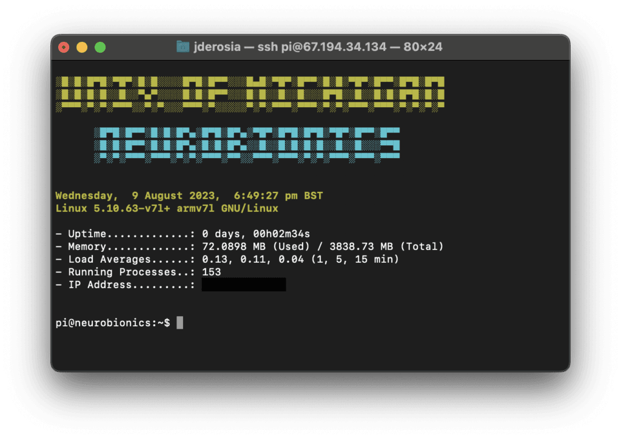Click the shell prompt "pi@neurobionics:~$"
Viewport: 621px width, 439px height.
click(x=113, y=323)
